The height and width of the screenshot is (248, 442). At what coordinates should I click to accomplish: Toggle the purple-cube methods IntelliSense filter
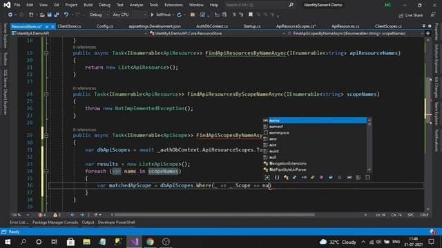click(x=321, y=178)
